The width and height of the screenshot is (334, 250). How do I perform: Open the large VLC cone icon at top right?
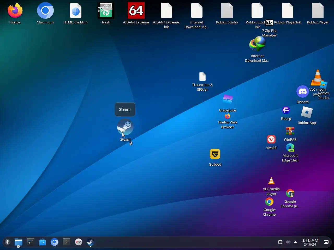coord(318,77)
